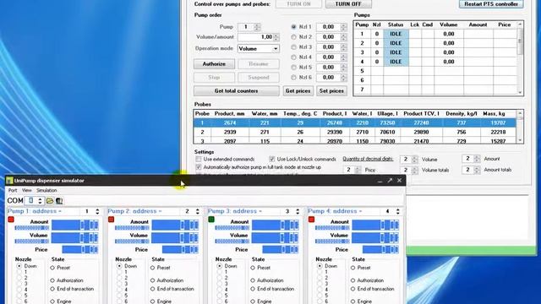The image size is (541, 304).
Task: Adjust the Nzl 1 price spinner
Action: click(x=343, y=27)
